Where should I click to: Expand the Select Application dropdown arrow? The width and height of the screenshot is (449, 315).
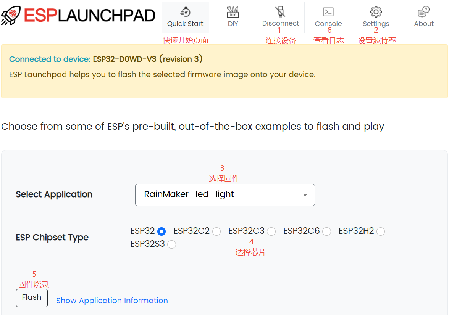(305, 195)
